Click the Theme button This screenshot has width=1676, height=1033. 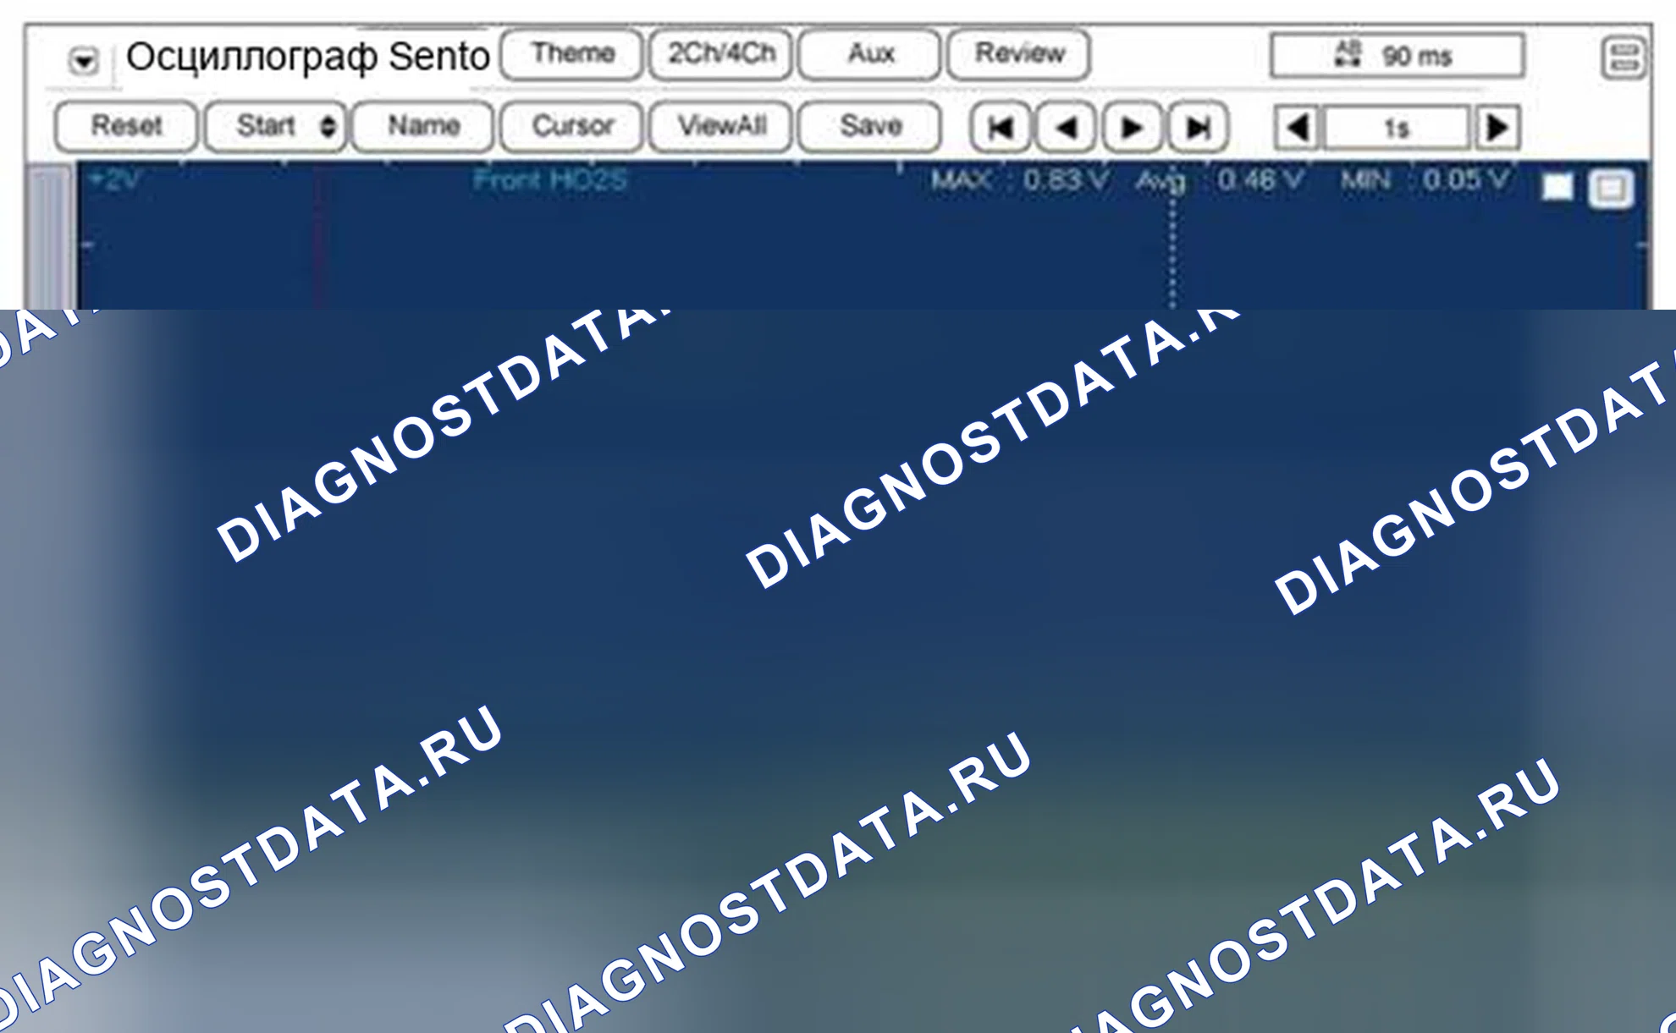pos(572,53)
